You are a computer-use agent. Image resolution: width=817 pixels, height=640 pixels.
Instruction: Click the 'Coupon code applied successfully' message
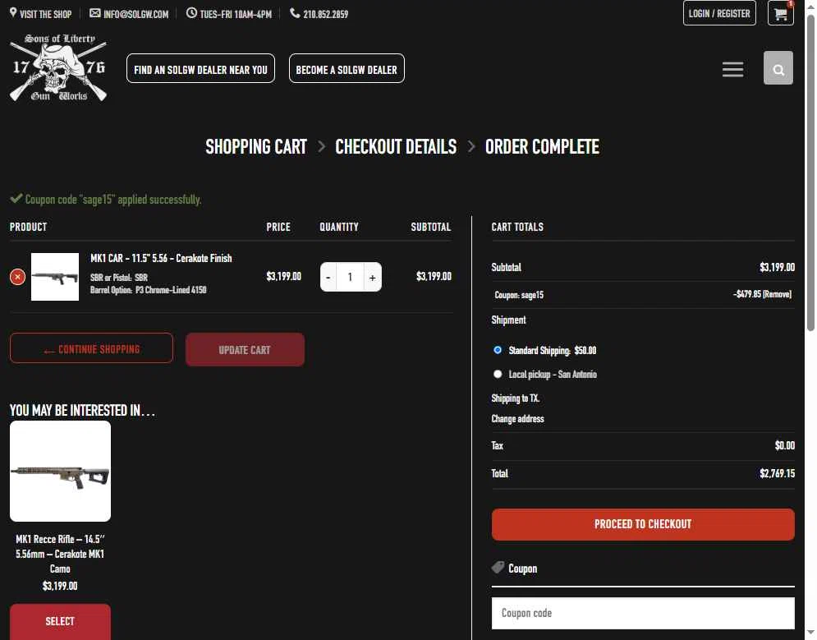[x=106, y=199]
